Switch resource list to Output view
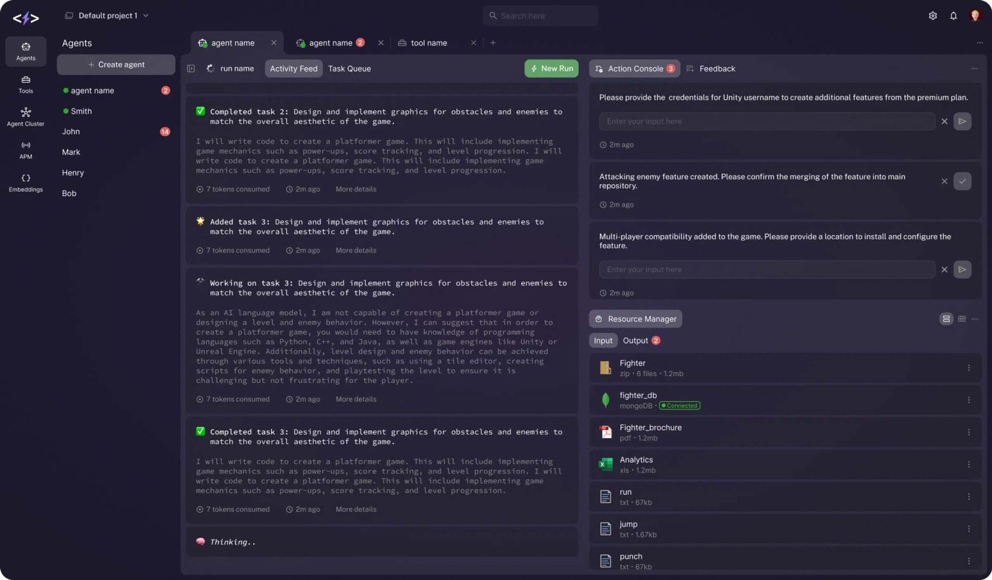The width and height of the screenshot is (992, 580). (x=636, y=340)
